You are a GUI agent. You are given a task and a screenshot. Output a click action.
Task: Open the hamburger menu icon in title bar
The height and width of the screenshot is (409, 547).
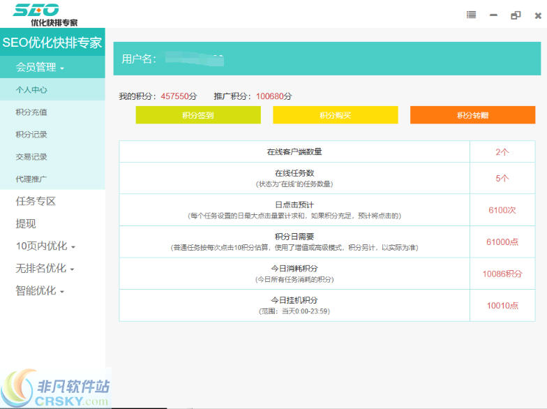point(472,15)
